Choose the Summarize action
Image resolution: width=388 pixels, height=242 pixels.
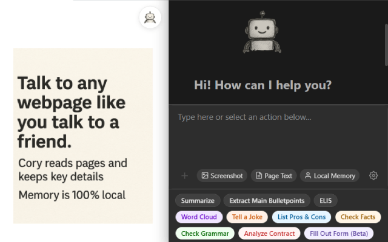(198, 200)
